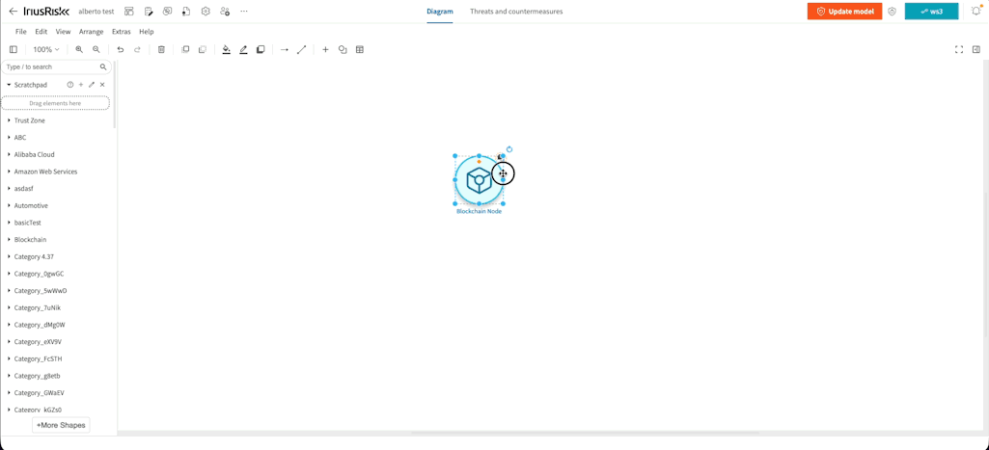Screen dimensions: 989x450
Task: Open the Edit menu
Action: point(41,32)
